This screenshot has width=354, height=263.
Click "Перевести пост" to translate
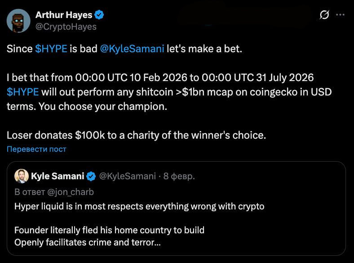click(36, 149)
